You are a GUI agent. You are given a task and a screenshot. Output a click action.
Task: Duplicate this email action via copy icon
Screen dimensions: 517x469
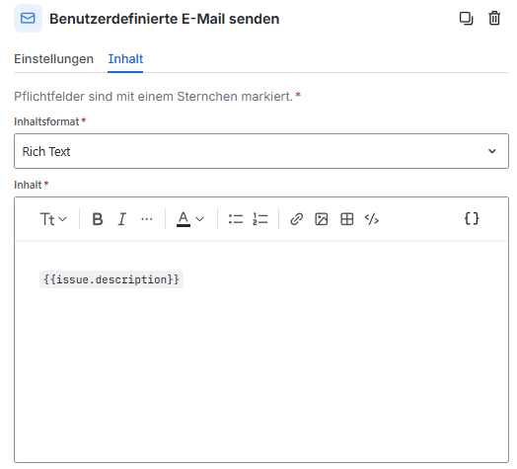[466, 19]
